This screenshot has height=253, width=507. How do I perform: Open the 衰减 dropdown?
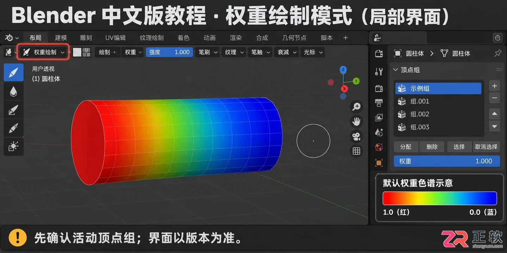287,52
